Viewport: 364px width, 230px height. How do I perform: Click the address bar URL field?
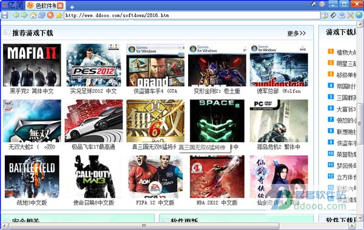click(x=192, y=15)
